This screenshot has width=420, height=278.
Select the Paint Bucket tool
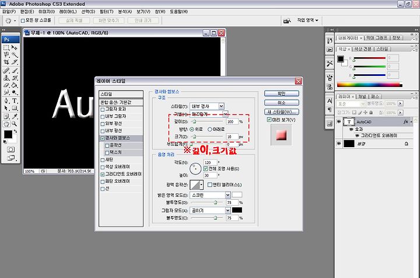[x=15, y=85]
